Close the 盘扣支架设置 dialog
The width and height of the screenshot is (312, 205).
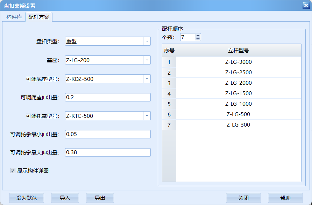tap(306, 5)
